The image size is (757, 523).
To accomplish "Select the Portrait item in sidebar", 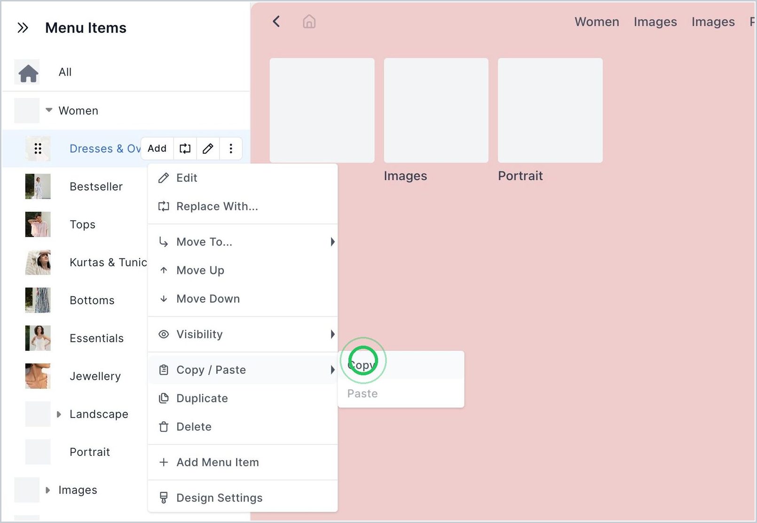I will [89, 452].
